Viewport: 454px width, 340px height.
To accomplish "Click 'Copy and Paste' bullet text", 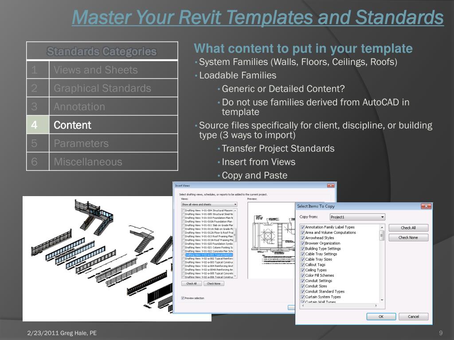I will click(x=254, y=175).
